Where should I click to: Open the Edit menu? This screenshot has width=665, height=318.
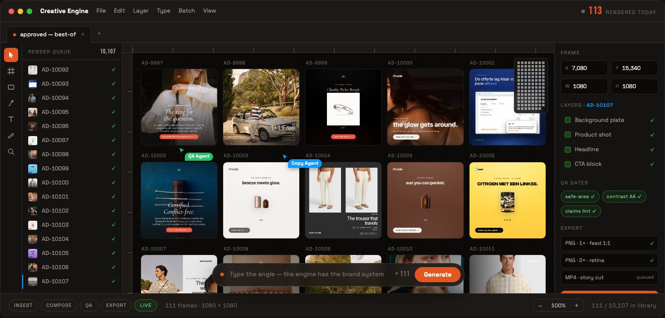point(119,11)
